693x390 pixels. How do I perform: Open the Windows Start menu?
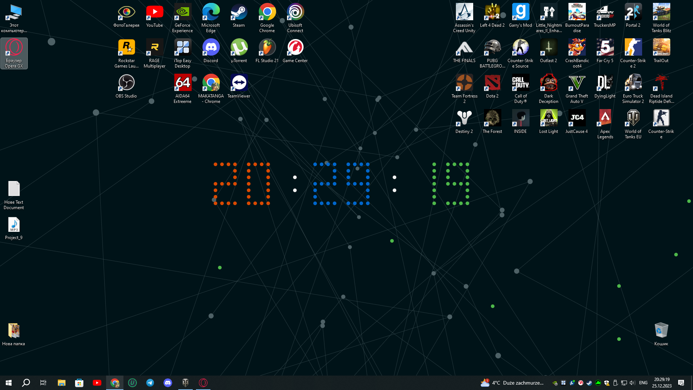(9, 383)
